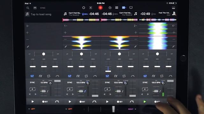The width and height of the screenshot is (204, 114).
Task: Click deck 1 track overview waveform
Action: 81,20
